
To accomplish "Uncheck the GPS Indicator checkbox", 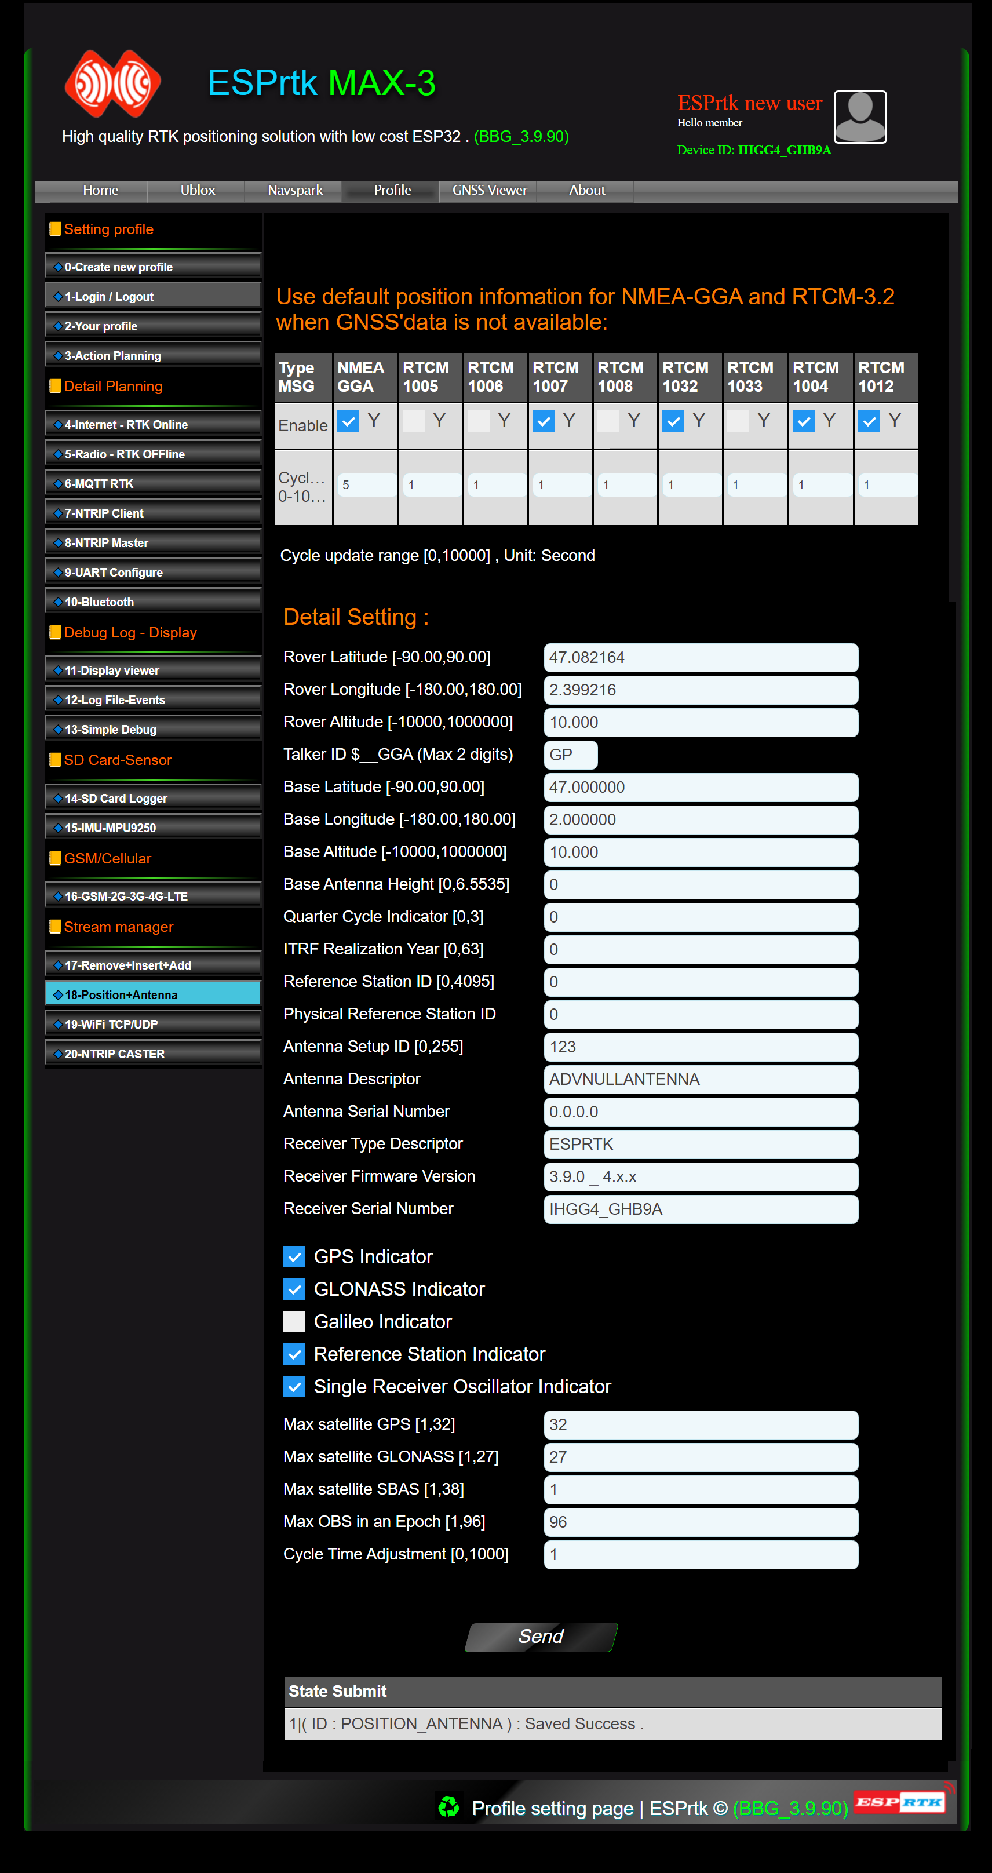I will 294,1257.
